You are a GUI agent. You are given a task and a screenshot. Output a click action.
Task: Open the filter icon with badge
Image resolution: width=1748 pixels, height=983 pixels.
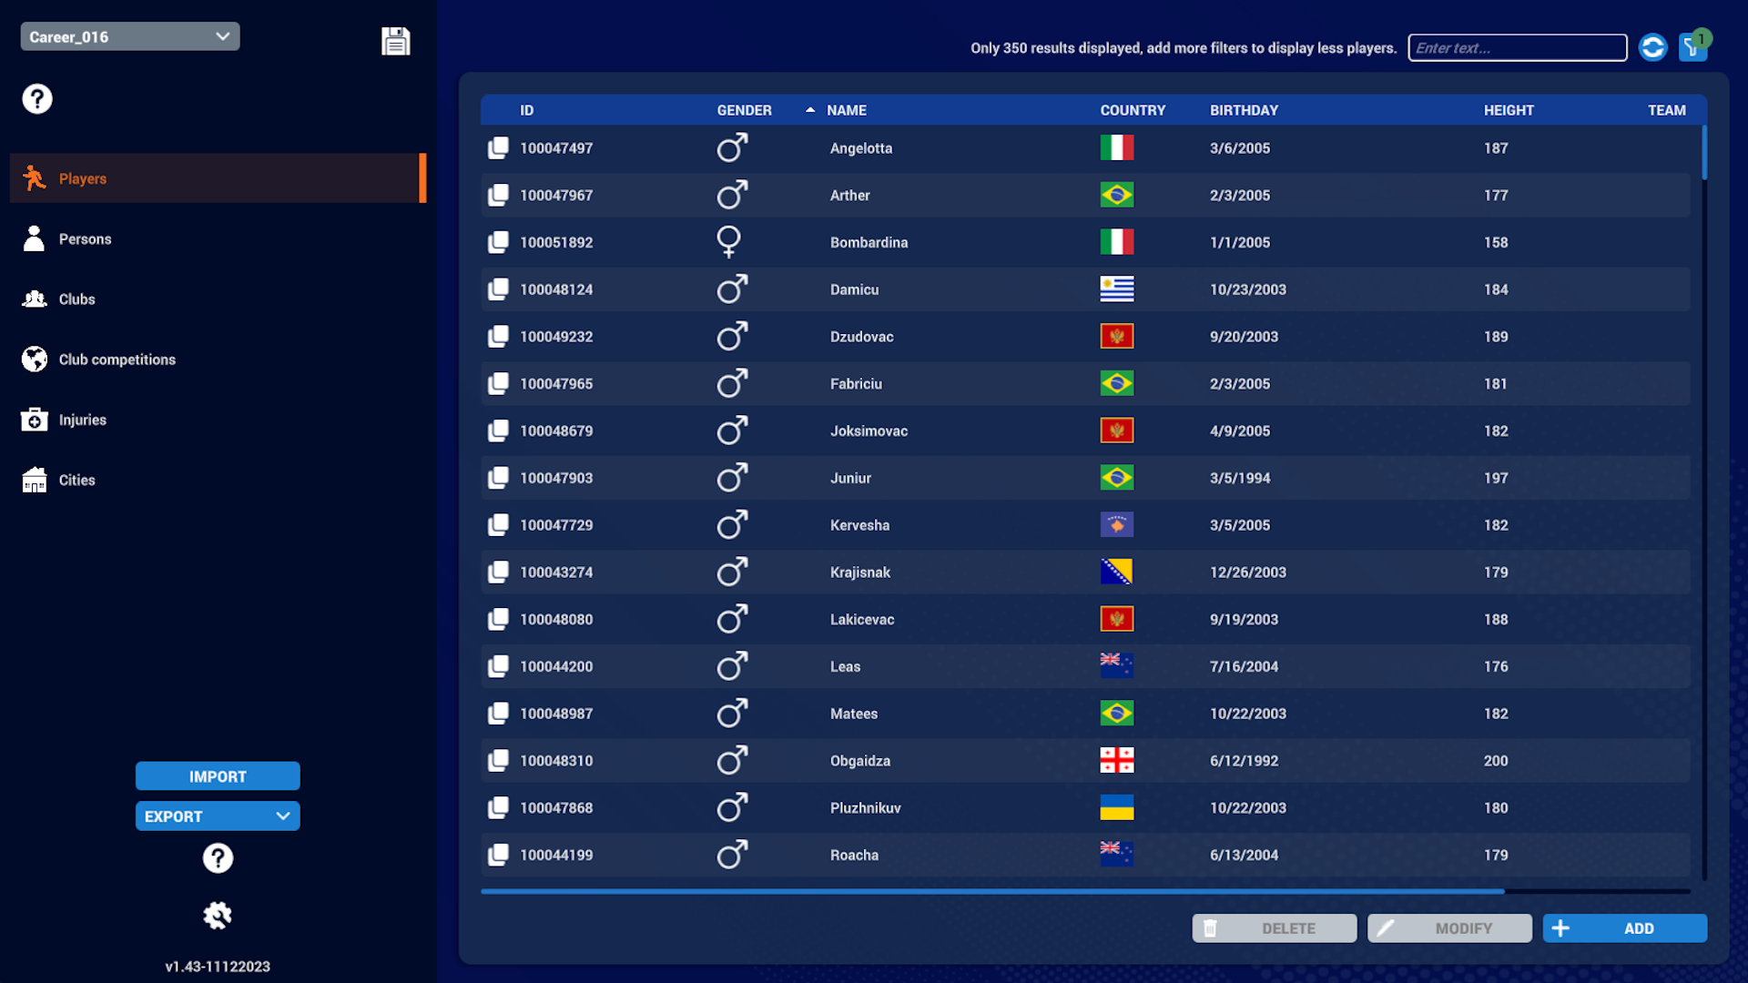pos(1692,47)
